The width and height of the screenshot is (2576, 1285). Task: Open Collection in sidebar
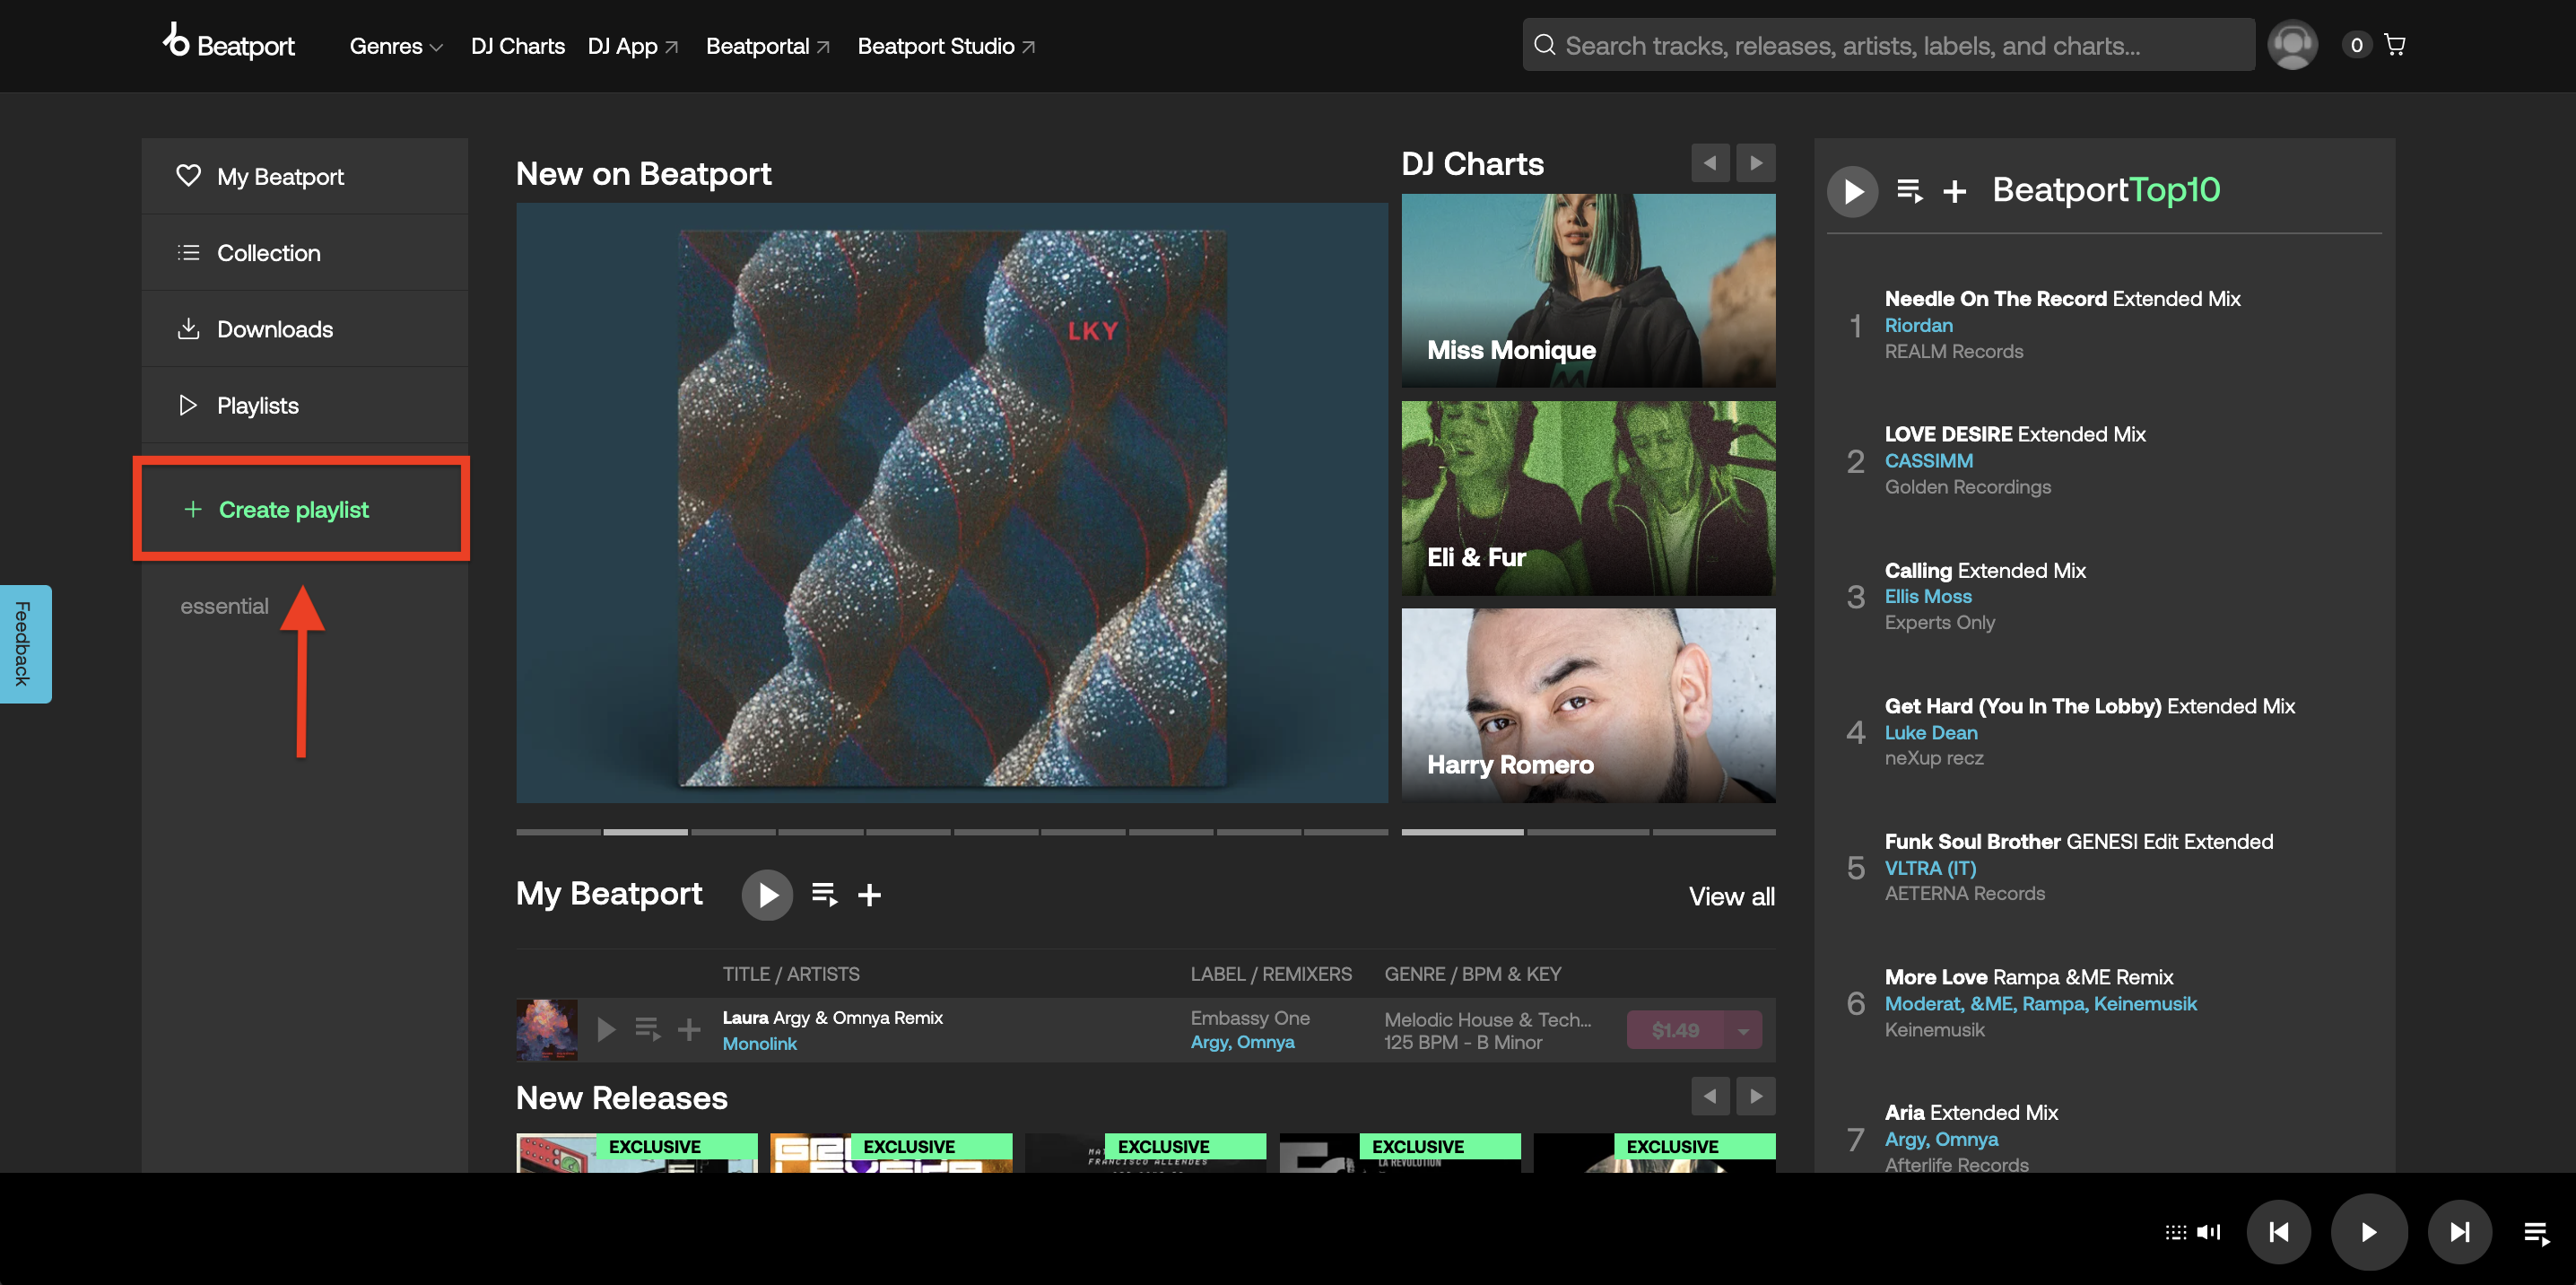304,252
